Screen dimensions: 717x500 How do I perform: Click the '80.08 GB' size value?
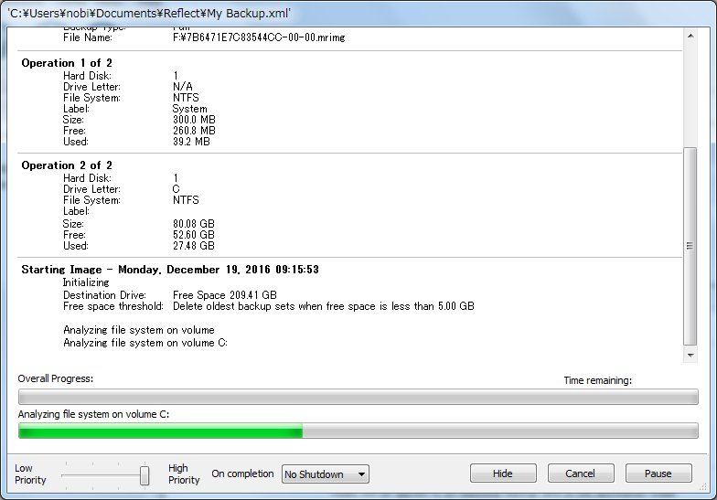click(194, 224)
